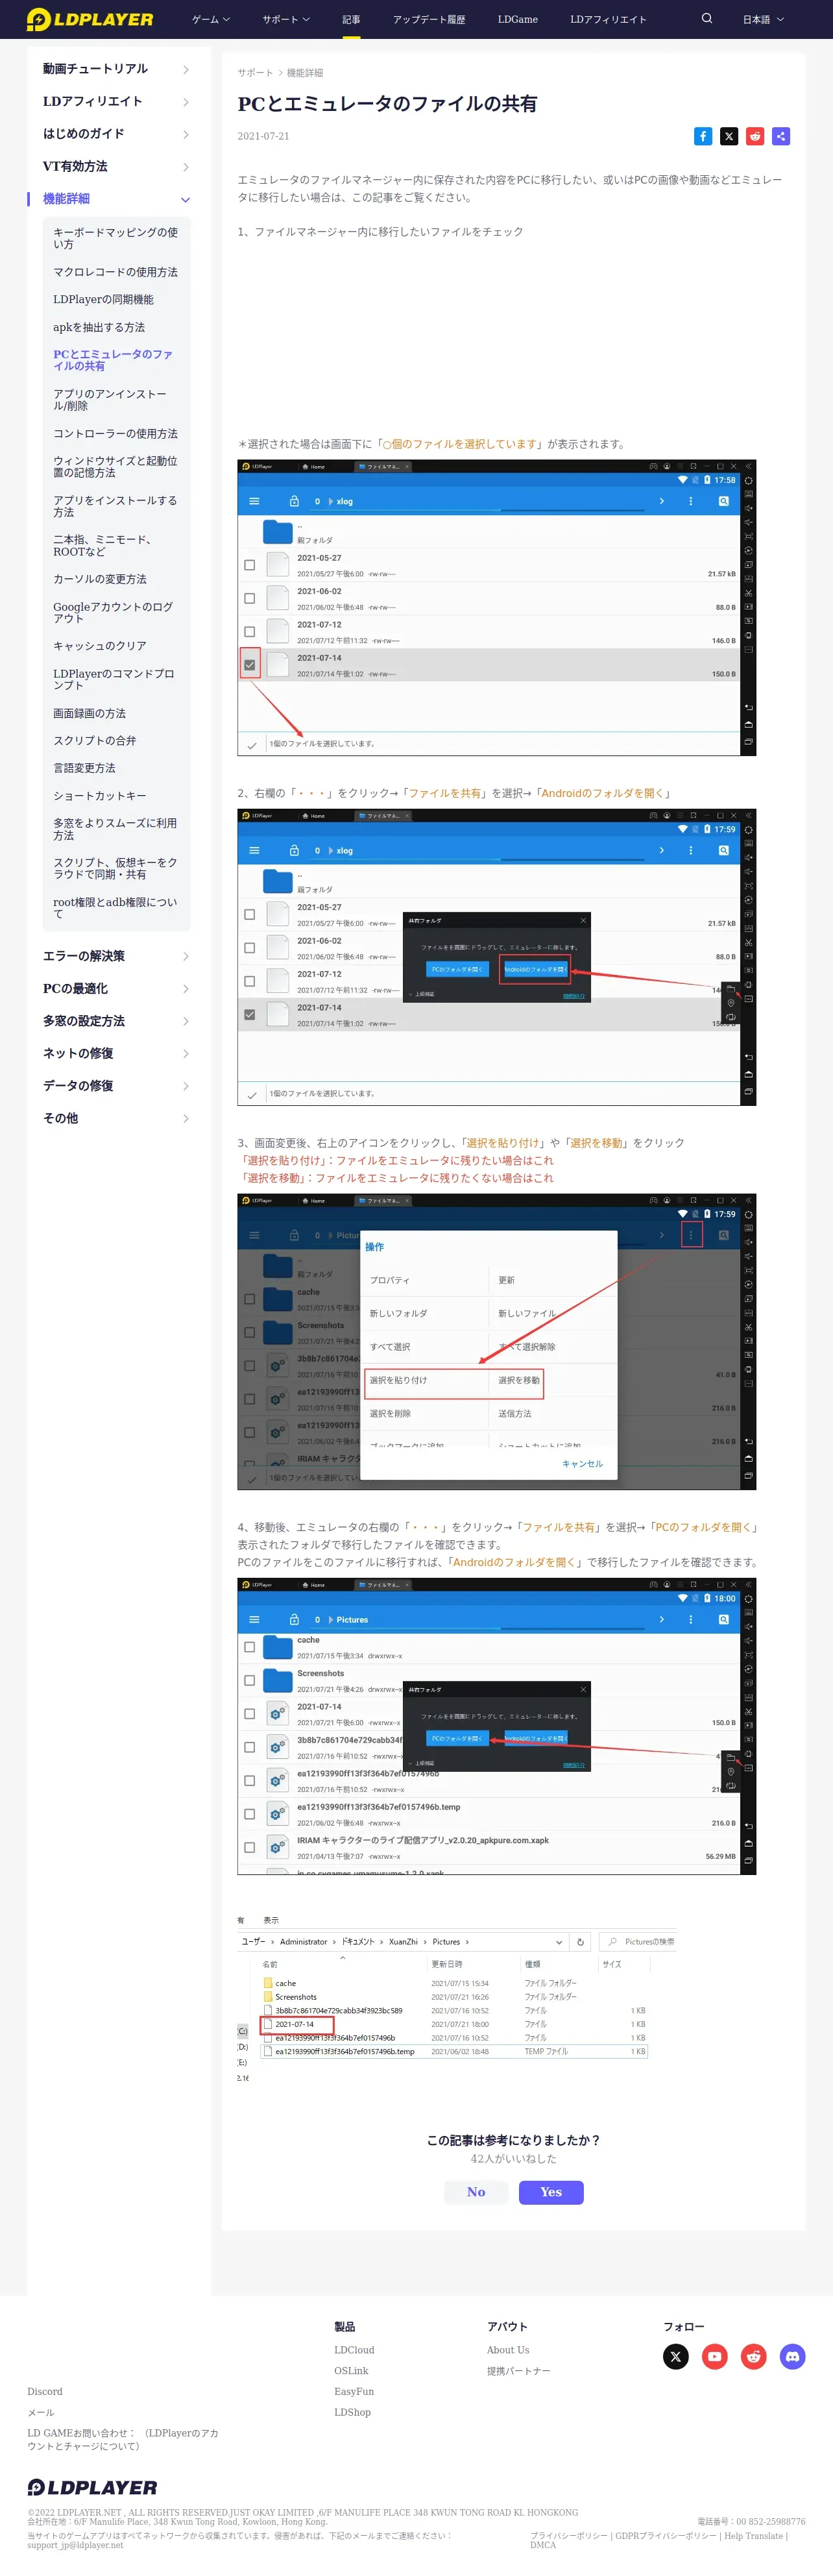This screenshot has height=2576, width=833.
Task: Expand VT有効方法 sidebar section
Action: tap(115, 167)
